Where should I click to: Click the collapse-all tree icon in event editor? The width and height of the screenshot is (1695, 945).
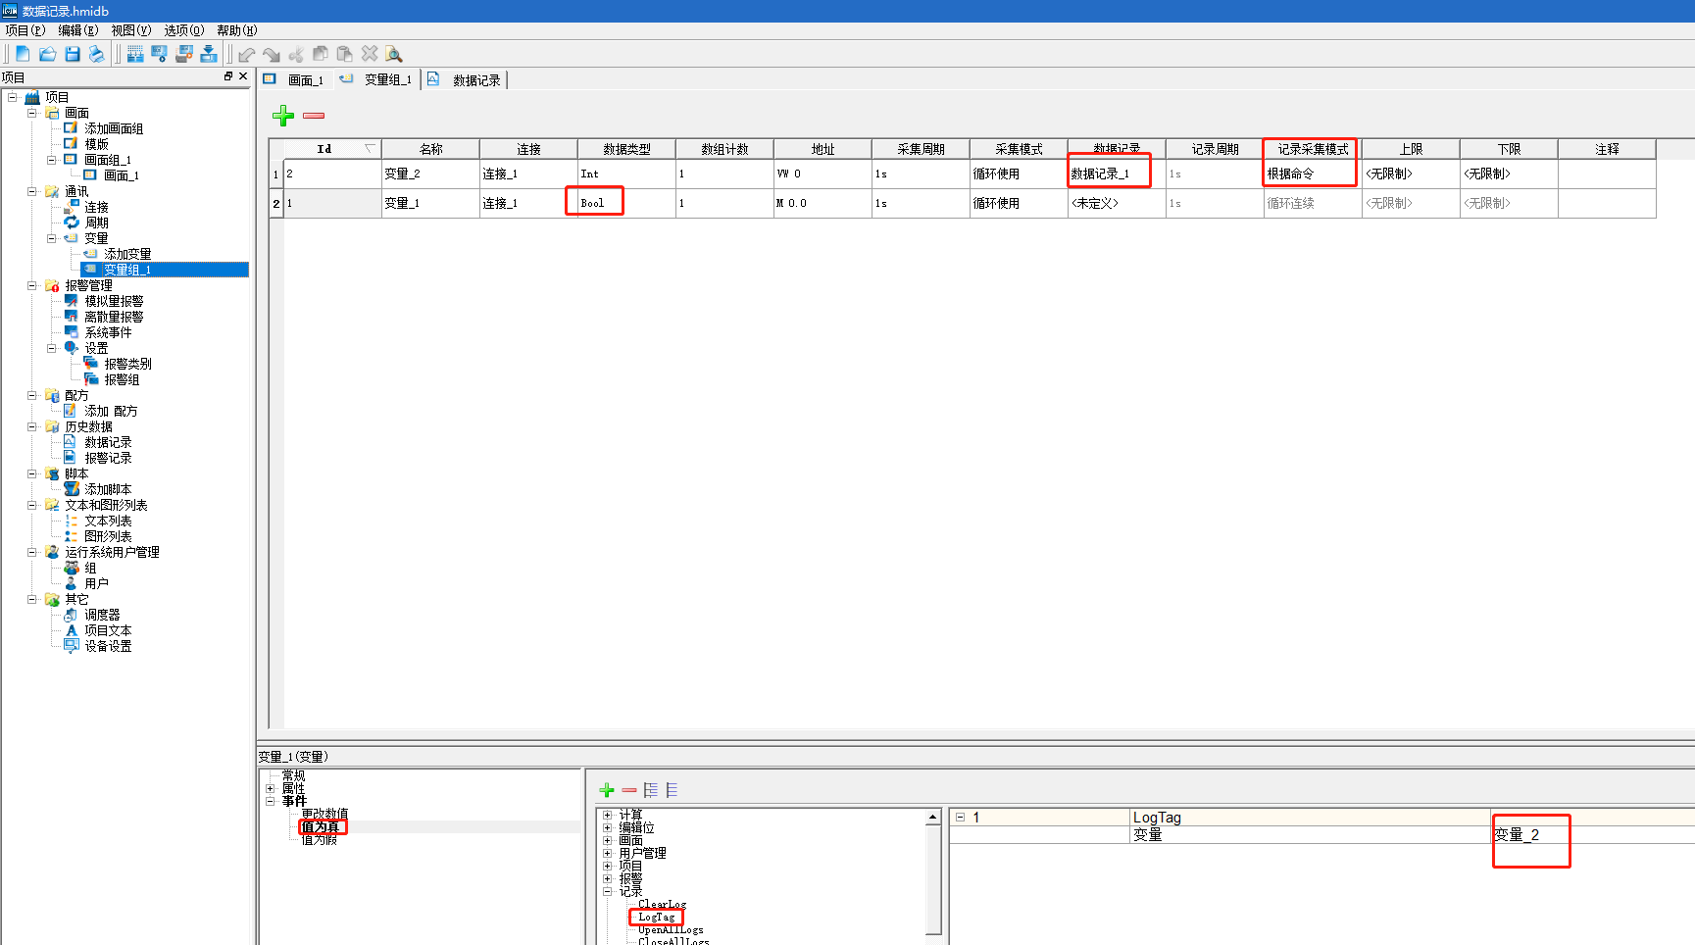[x=672, y=790]
